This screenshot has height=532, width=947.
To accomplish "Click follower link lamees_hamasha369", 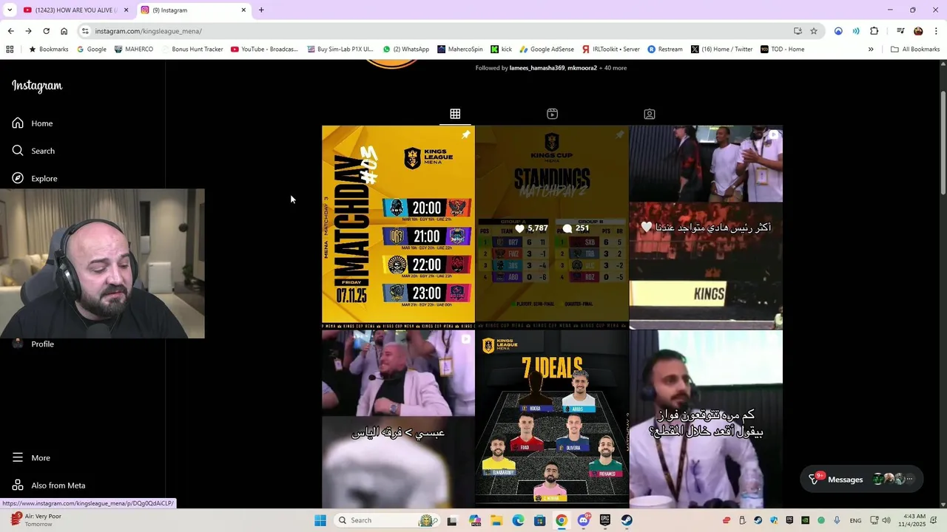I will click(536, 68).
